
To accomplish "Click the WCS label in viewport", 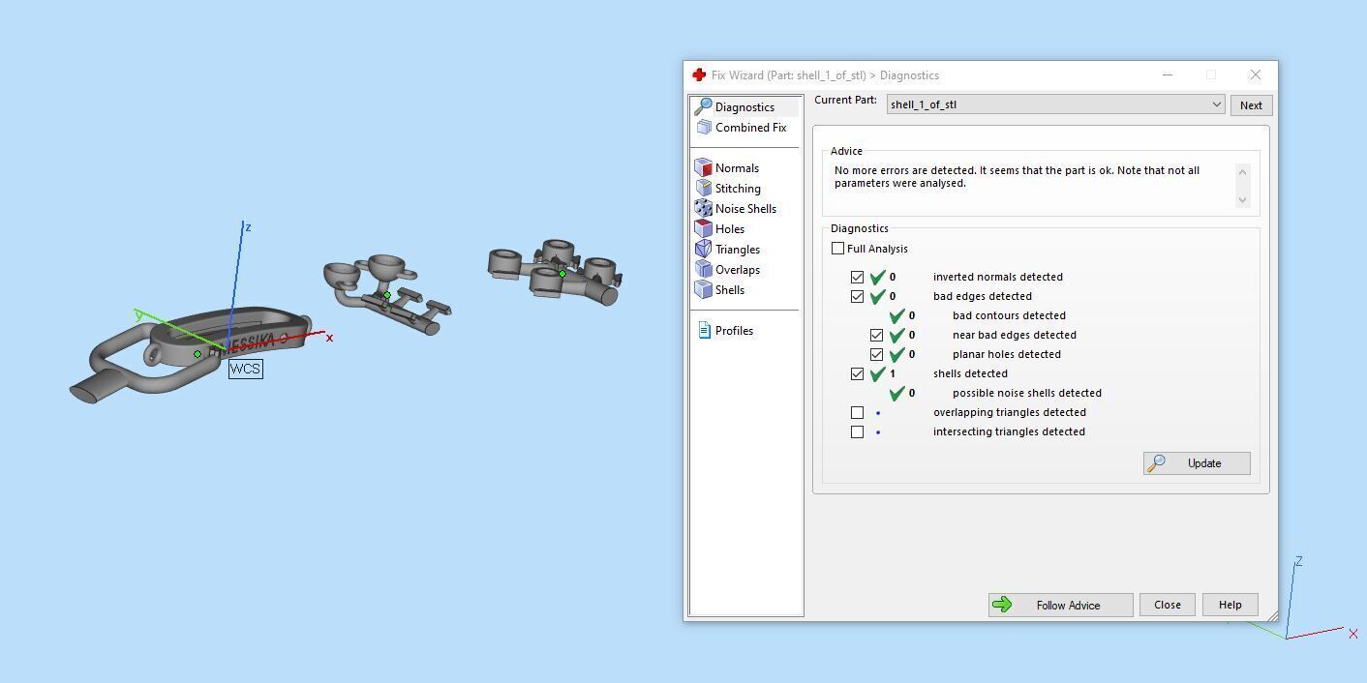I will pyautogui.click(x=245, y=369).
